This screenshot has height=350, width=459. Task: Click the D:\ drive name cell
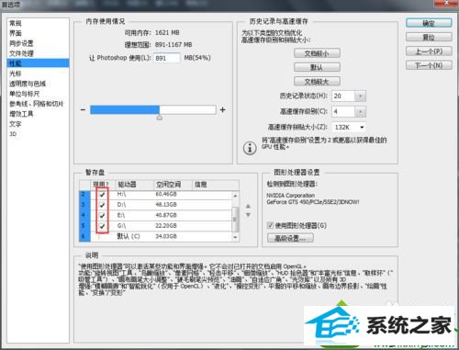[121, 205]
